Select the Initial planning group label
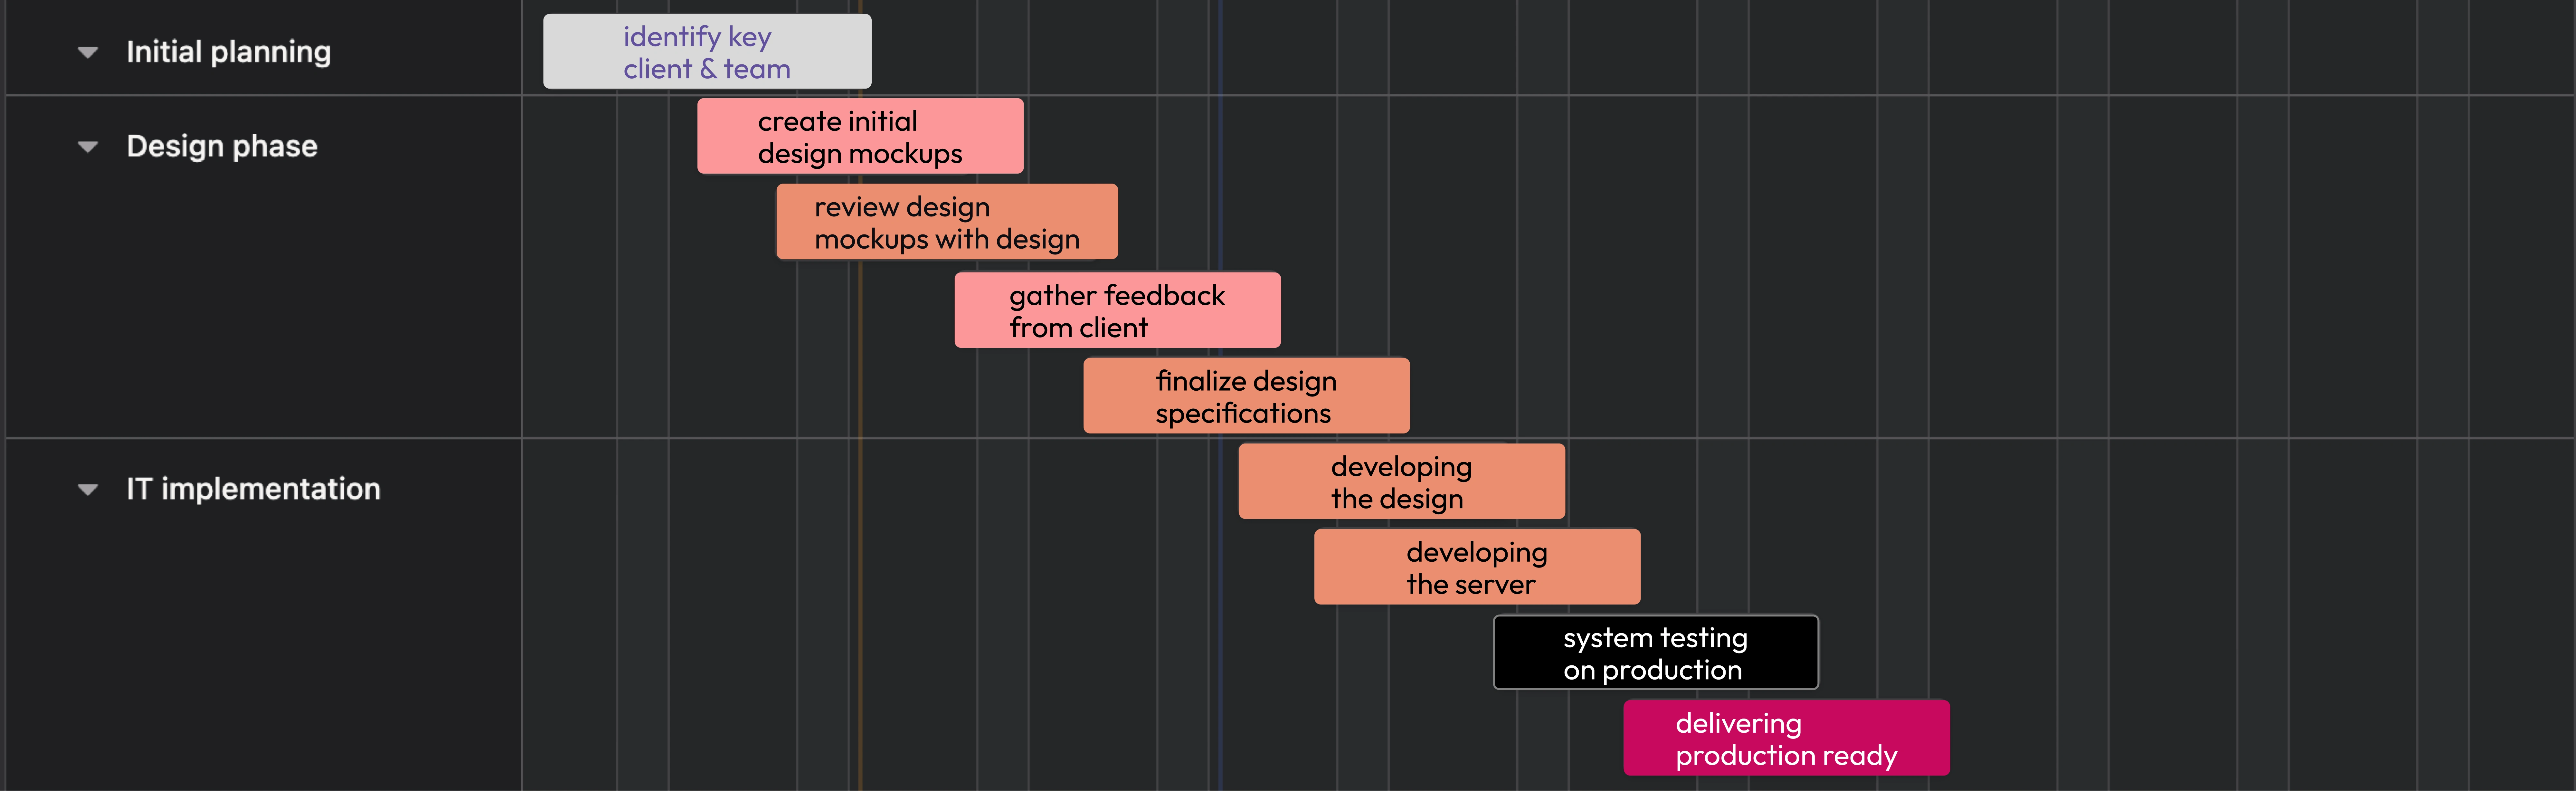The height and width of the screenshot is (791, 2576). click(228, 52)
